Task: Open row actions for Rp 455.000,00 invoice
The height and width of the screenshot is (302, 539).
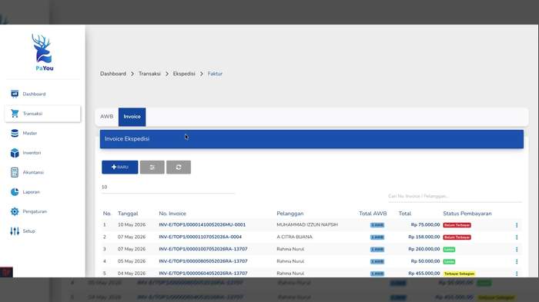Action: click(x=517, y=274)
